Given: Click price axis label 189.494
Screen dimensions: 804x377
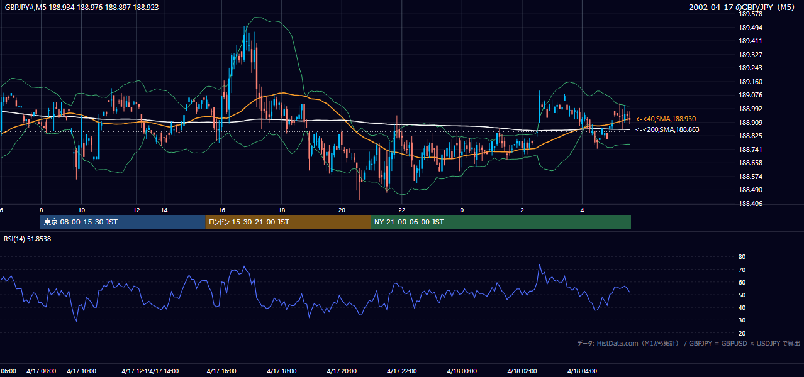Looking at the screenshot, I should pos(751,28).
